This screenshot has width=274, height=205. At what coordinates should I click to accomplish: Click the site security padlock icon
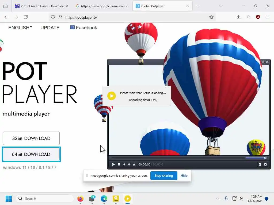[x=60, y=17]
